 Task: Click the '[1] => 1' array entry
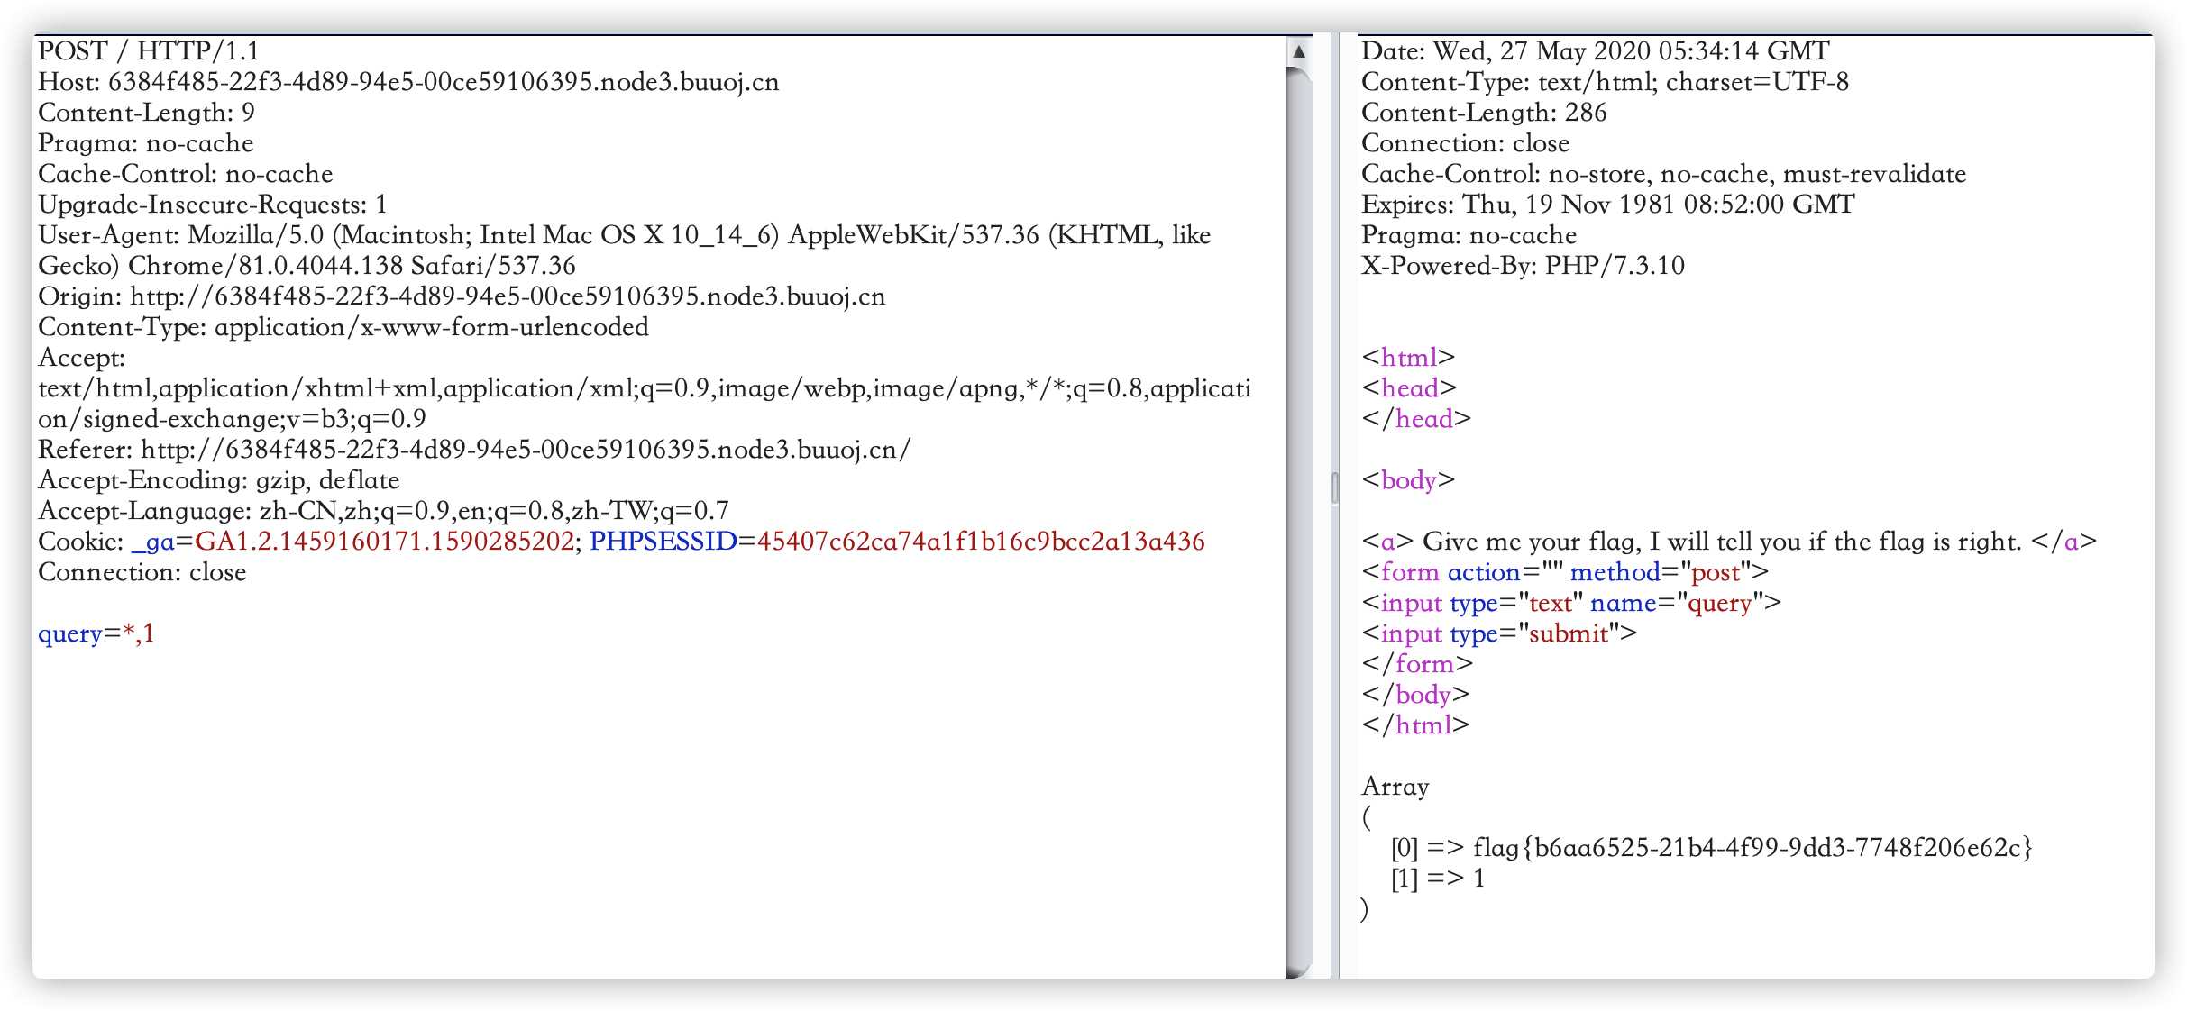tap(1438, 879)
